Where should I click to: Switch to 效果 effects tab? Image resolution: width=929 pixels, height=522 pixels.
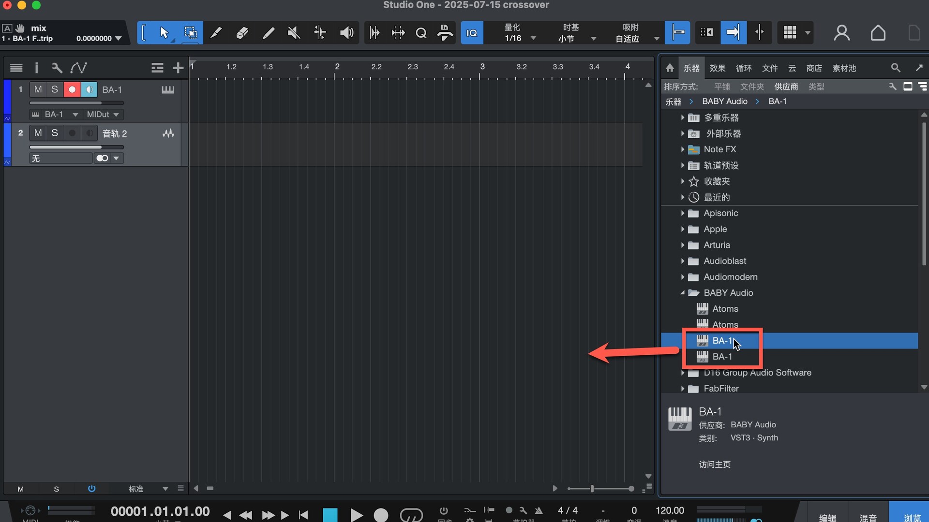718,68
